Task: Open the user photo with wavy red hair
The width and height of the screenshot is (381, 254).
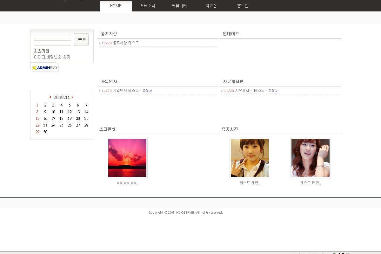Action: pos(310,158)
